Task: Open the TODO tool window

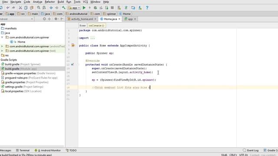Action: click(71, 150)
